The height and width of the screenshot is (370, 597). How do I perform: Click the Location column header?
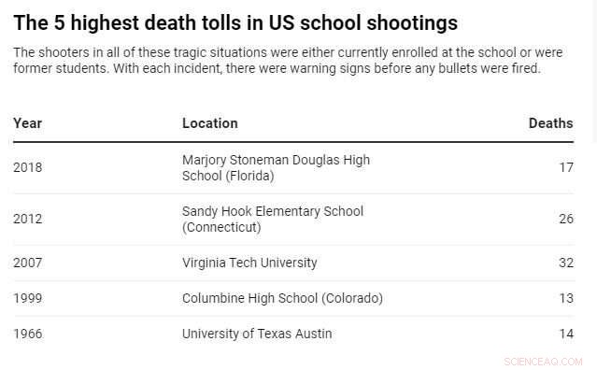click(x=210, y=123)
